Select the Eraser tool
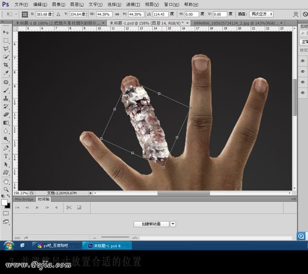 (x=6, y=115)
